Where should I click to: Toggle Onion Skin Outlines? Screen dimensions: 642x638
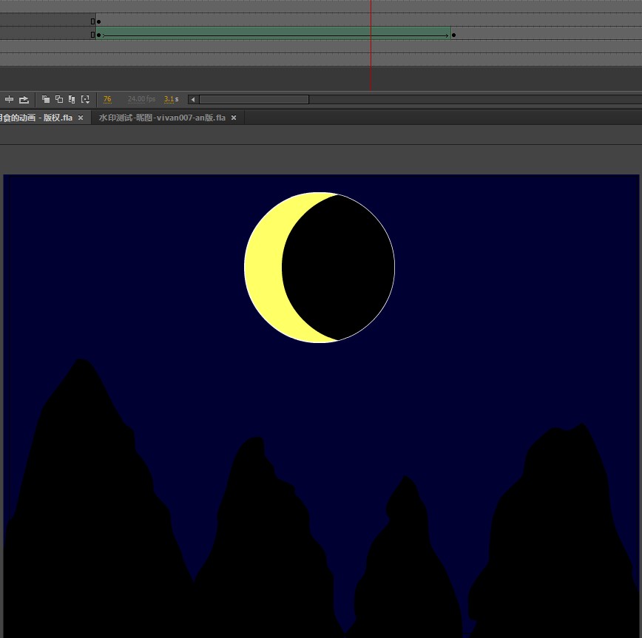(59, 99)
